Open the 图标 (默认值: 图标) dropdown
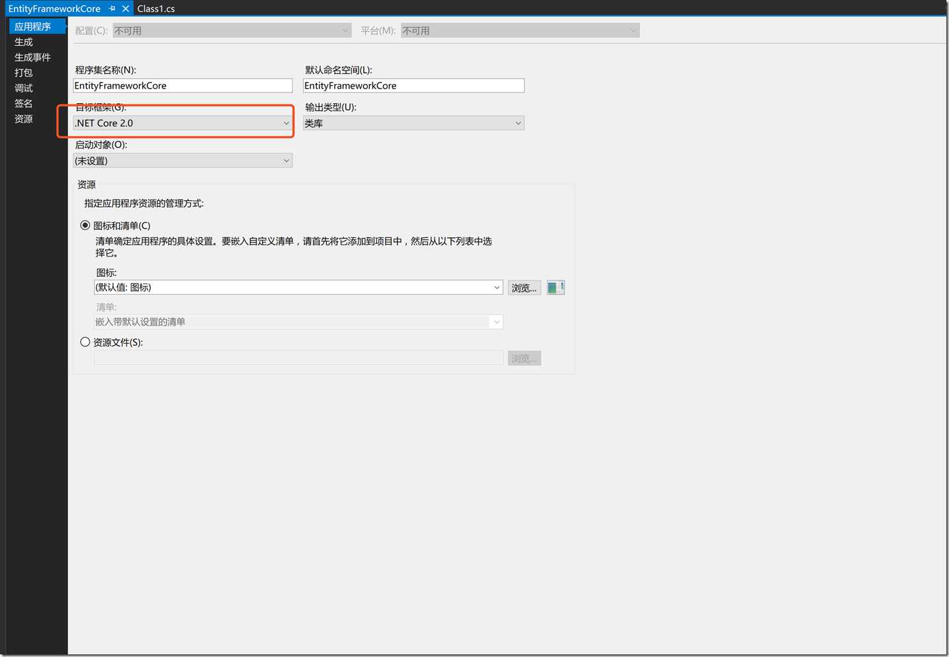This screenshot has width=949, height=657. (x=298, y=288)
